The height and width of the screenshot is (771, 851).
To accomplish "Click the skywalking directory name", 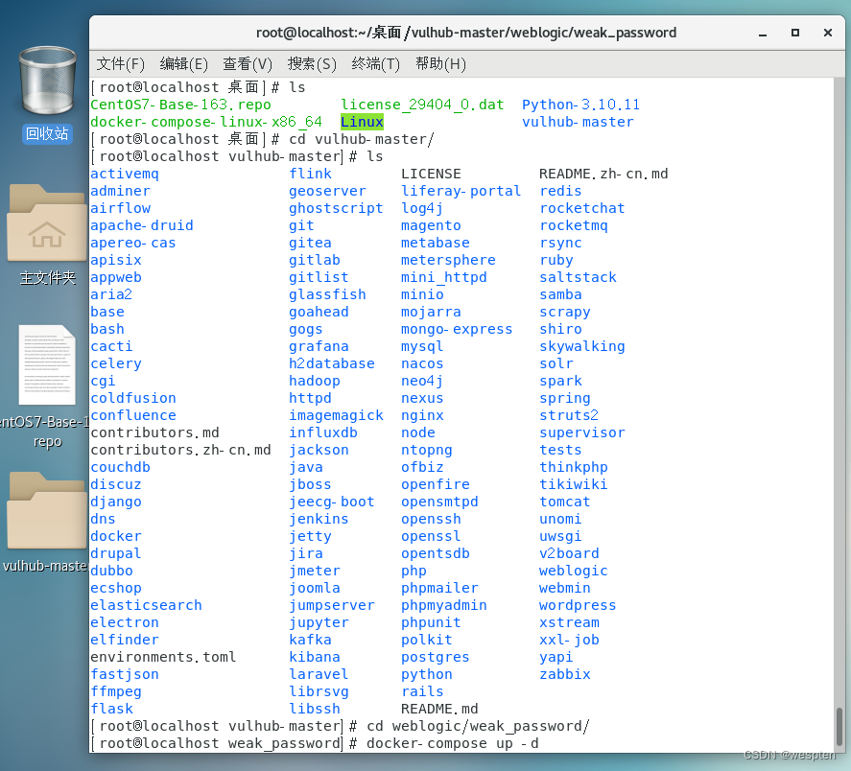I will (581, 346).
